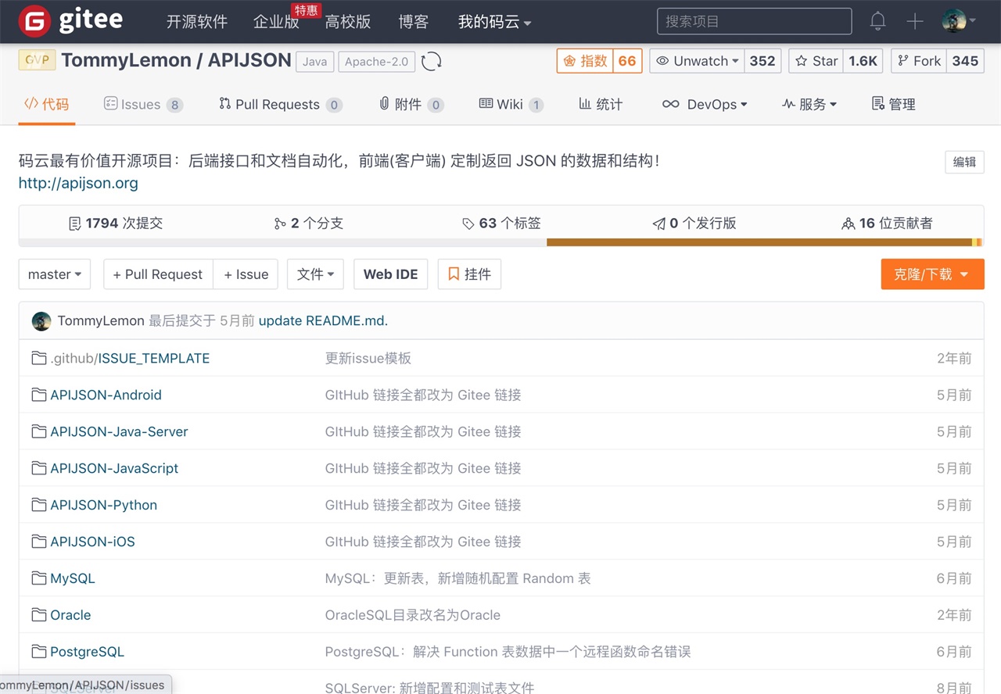The width and height of the screenshot is (1001, 694).
Task: Click the Gitee logo
Action: pyautogui.click(x=70, y=21)
